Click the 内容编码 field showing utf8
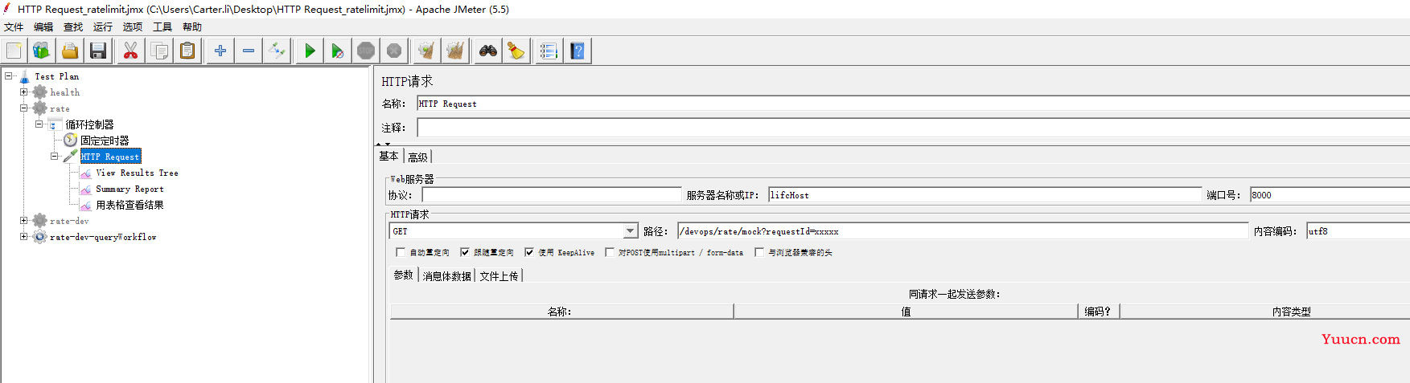Screen dimensions: 1410x383 coord(1358,231)
